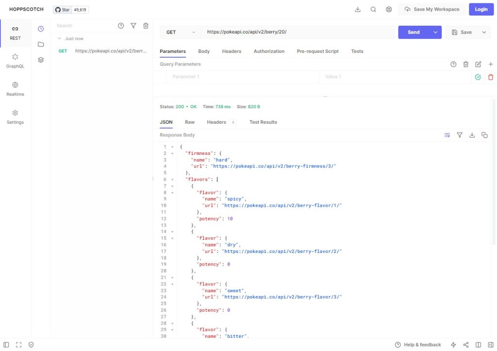Image resolution: width=497 pixels, height=351 pixels.
Task: Click the Login button
Action: [x=481, y=10]
